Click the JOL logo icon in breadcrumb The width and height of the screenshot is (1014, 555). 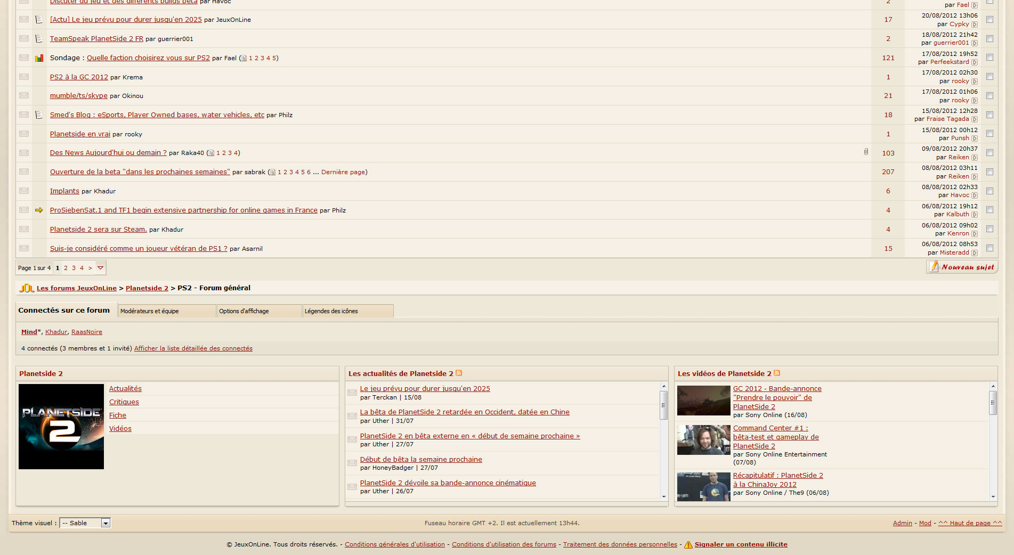[27, 288]
